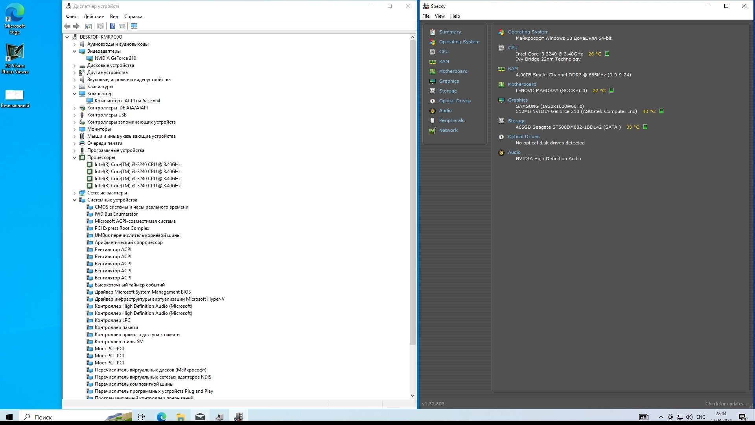Click Storage heading link in Speccy summary
Screen dimensions: 755x425
click(x=516, y=121)
